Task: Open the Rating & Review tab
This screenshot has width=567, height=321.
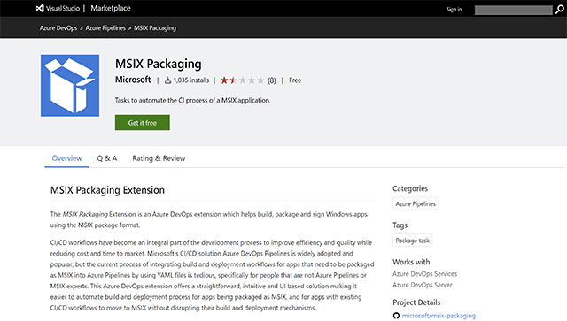Action: [159, 158]
